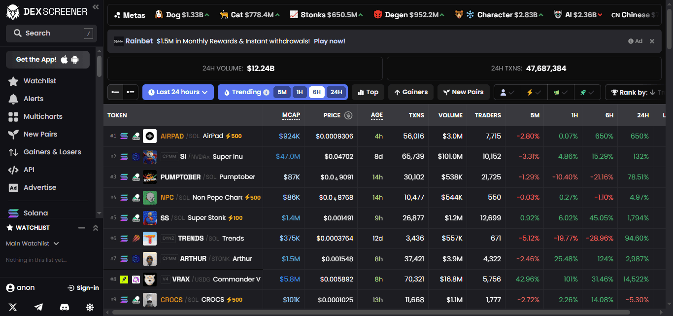Click the New Pairs filter button
Image resolution: width=673 pixels, height=316 pixels.
(464, 92)
